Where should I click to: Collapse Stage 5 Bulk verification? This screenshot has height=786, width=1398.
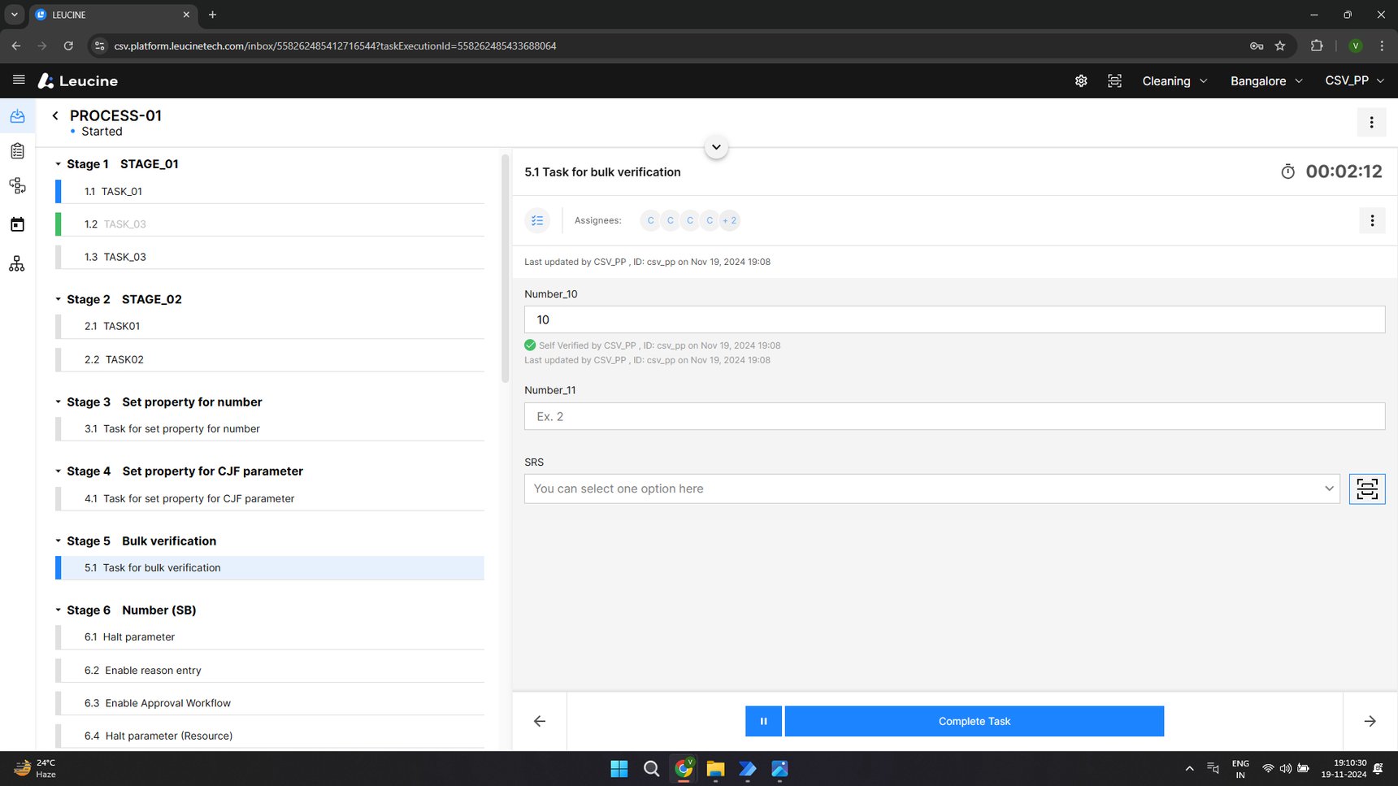point(58,541)
